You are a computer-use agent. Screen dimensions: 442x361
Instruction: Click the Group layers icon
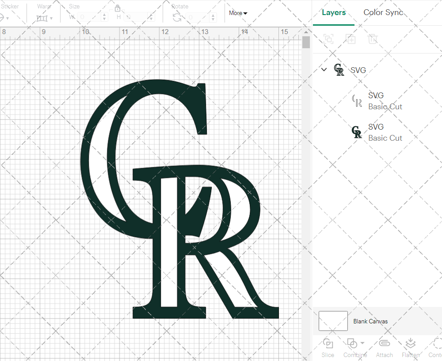328,39
